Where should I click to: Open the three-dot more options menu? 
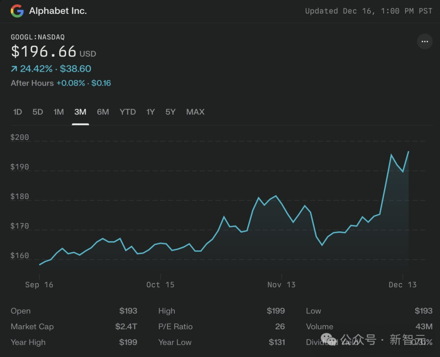click(425, 42)
